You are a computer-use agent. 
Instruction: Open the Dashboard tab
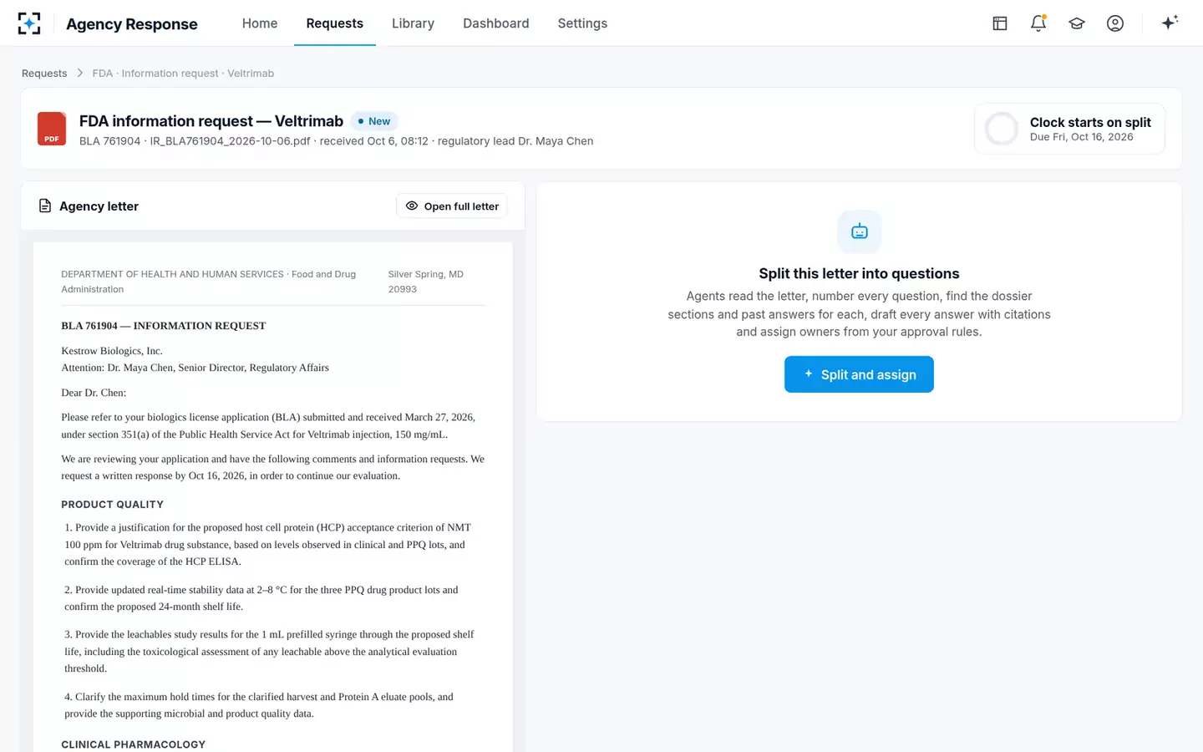pos(496,23)
